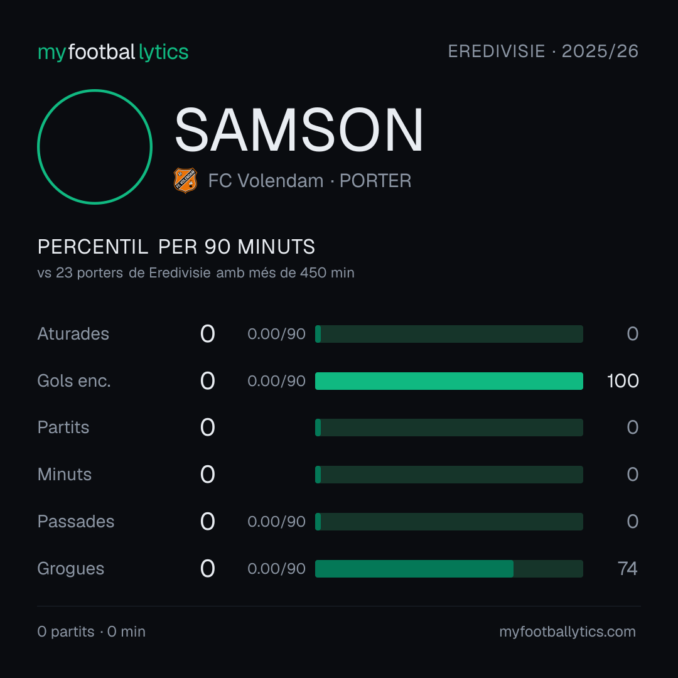The width and height of the screenshot is (678, 678).
Task: Click the Passades percentile bar
Action: pyautogui.click(x=449, y=522)
